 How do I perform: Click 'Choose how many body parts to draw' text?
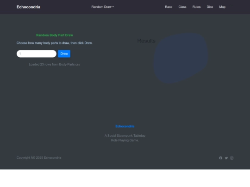[x=55, y=43]
